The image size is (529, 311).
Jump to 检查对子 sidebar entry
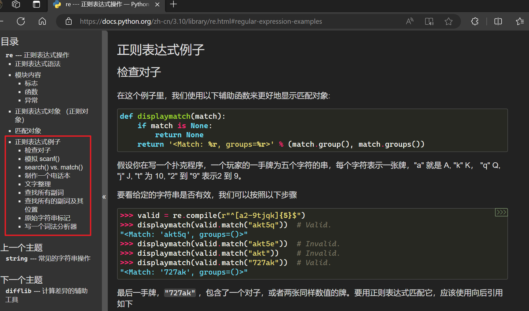coord(38,150)
